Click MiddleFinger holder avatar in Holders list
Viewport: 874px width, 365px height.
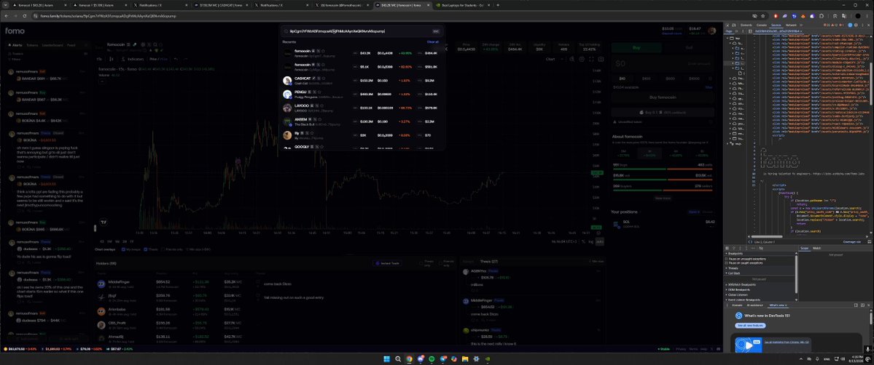101,284
